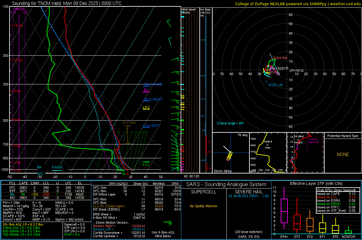This screenshot has height=240, width=362.
Task: Click the SigSvr = 382 m3/s3 value
Action: (69, 219)
